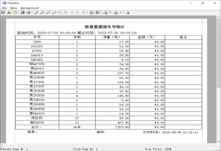
Task: Click vehicle number 鄂QD79T6 cell
Action: [x=37, y=64]
